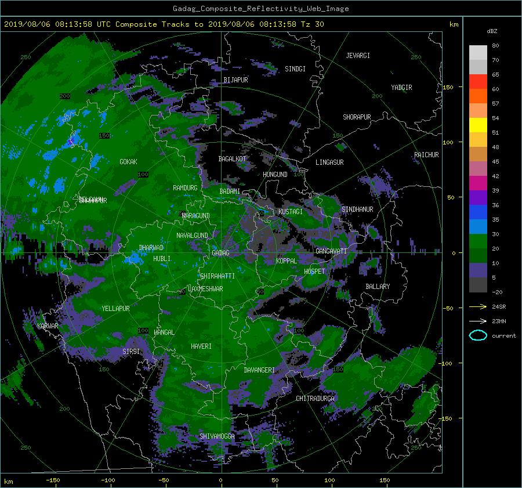Click the 100 km range ring label below Gokak
522x488 pixels.
tap(143, 175)
